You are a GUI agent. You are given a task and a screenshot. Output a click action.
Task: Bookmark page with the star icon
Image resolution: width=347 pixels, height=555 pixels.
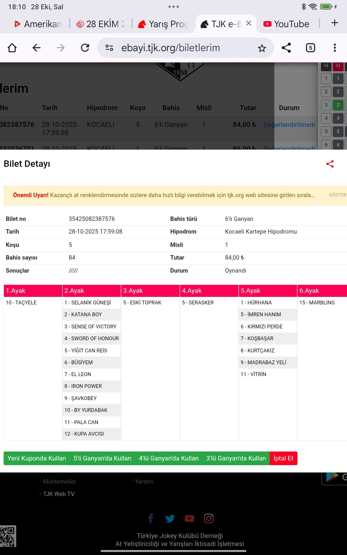click(x=262, y=48)
